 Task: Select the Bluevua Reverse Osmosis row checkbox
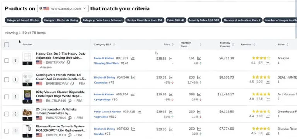click(7, 131)
